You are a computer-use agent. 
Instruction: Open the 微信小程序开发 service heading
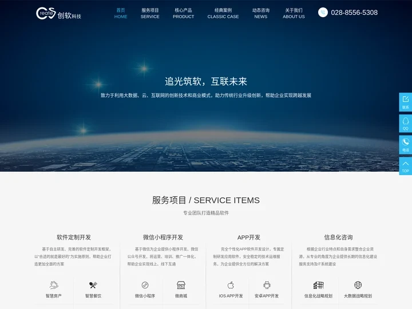click(x=163, y=237)
